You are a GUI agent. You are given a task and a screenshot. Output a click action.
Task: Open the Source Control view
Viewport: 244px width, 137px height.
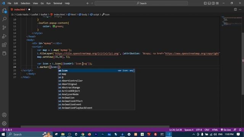point(4,28)
